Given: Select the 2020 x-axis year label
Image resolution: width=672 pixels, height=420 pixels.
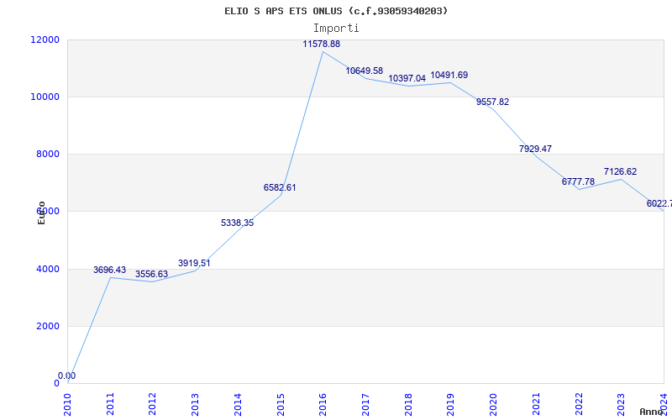Looking at the screenshot, I should (493, 404).
